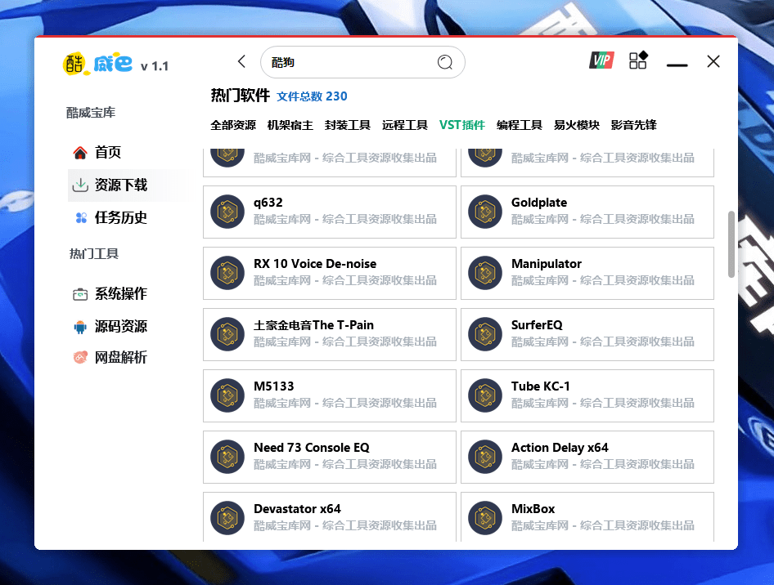Click the vertical scrollbar thumb
This screenshot has width=774, height=585.
tap(731, 244)
